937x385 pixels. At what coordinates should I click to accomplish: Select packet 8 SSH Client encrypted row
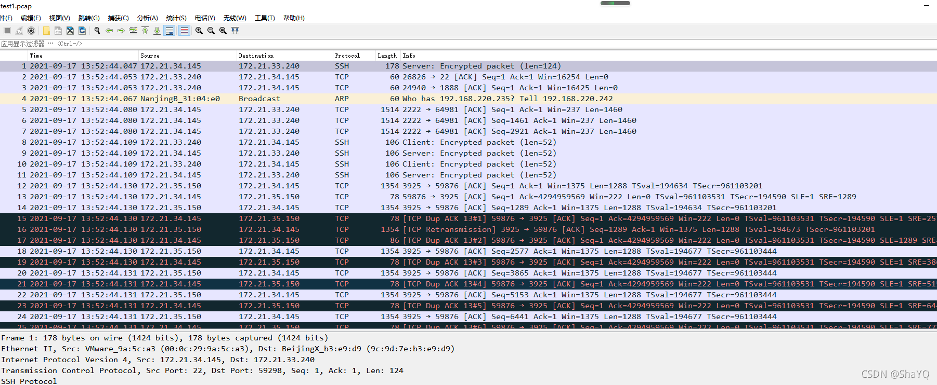tap(468, 142)
